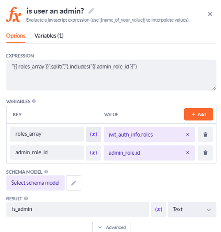The width and height of the screenshot is (221, 232).
Task: Select the Options tab
Action: (x=16, y=36)
